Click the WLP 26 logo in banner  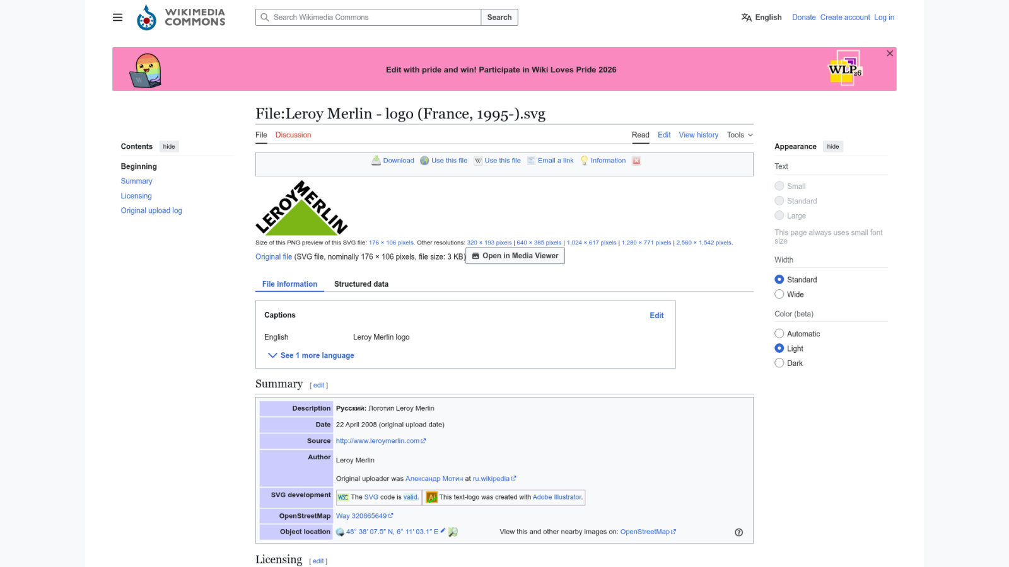point(845,68)
